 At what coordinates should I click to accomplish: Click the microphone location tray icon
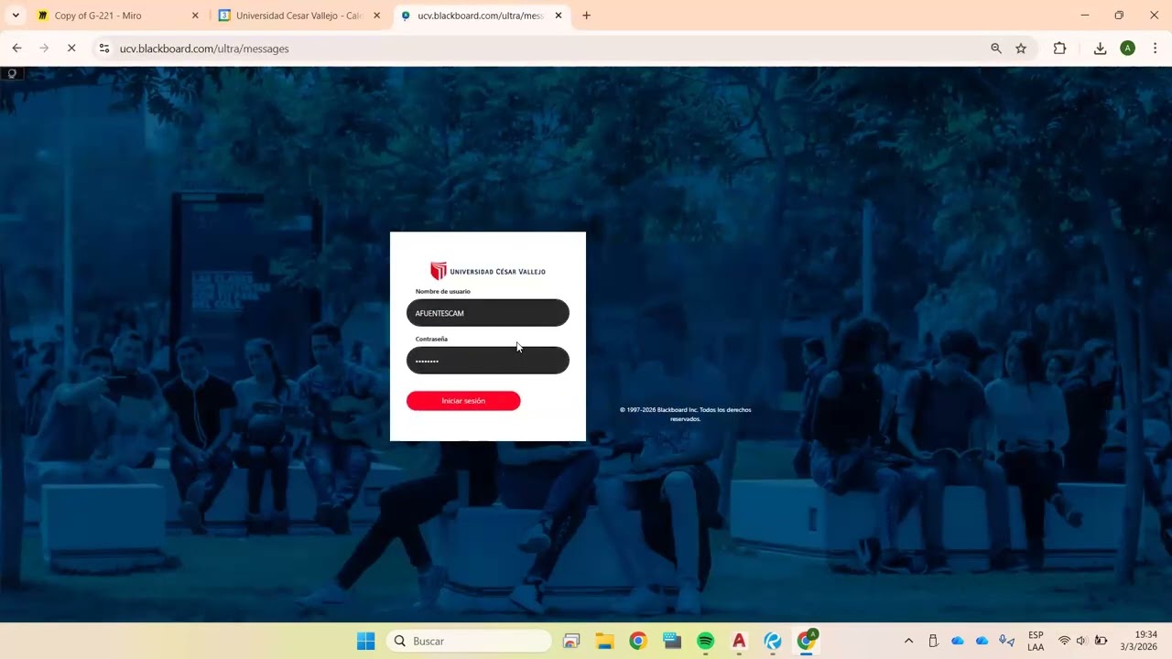1007,641
